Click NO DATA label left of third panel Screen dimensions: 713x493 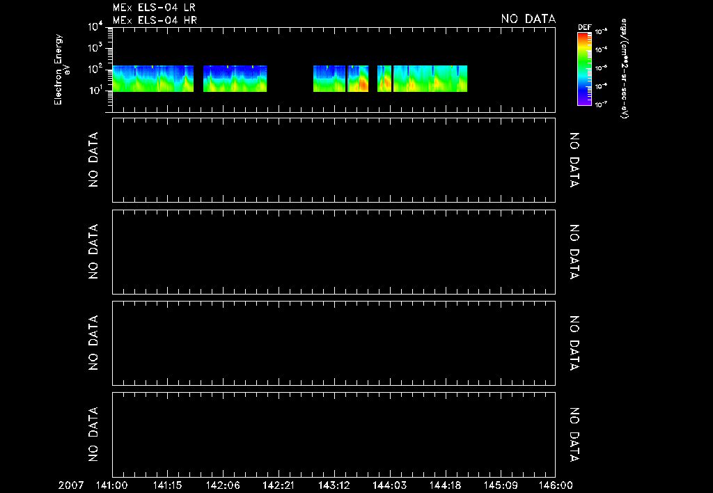(93, 251)
